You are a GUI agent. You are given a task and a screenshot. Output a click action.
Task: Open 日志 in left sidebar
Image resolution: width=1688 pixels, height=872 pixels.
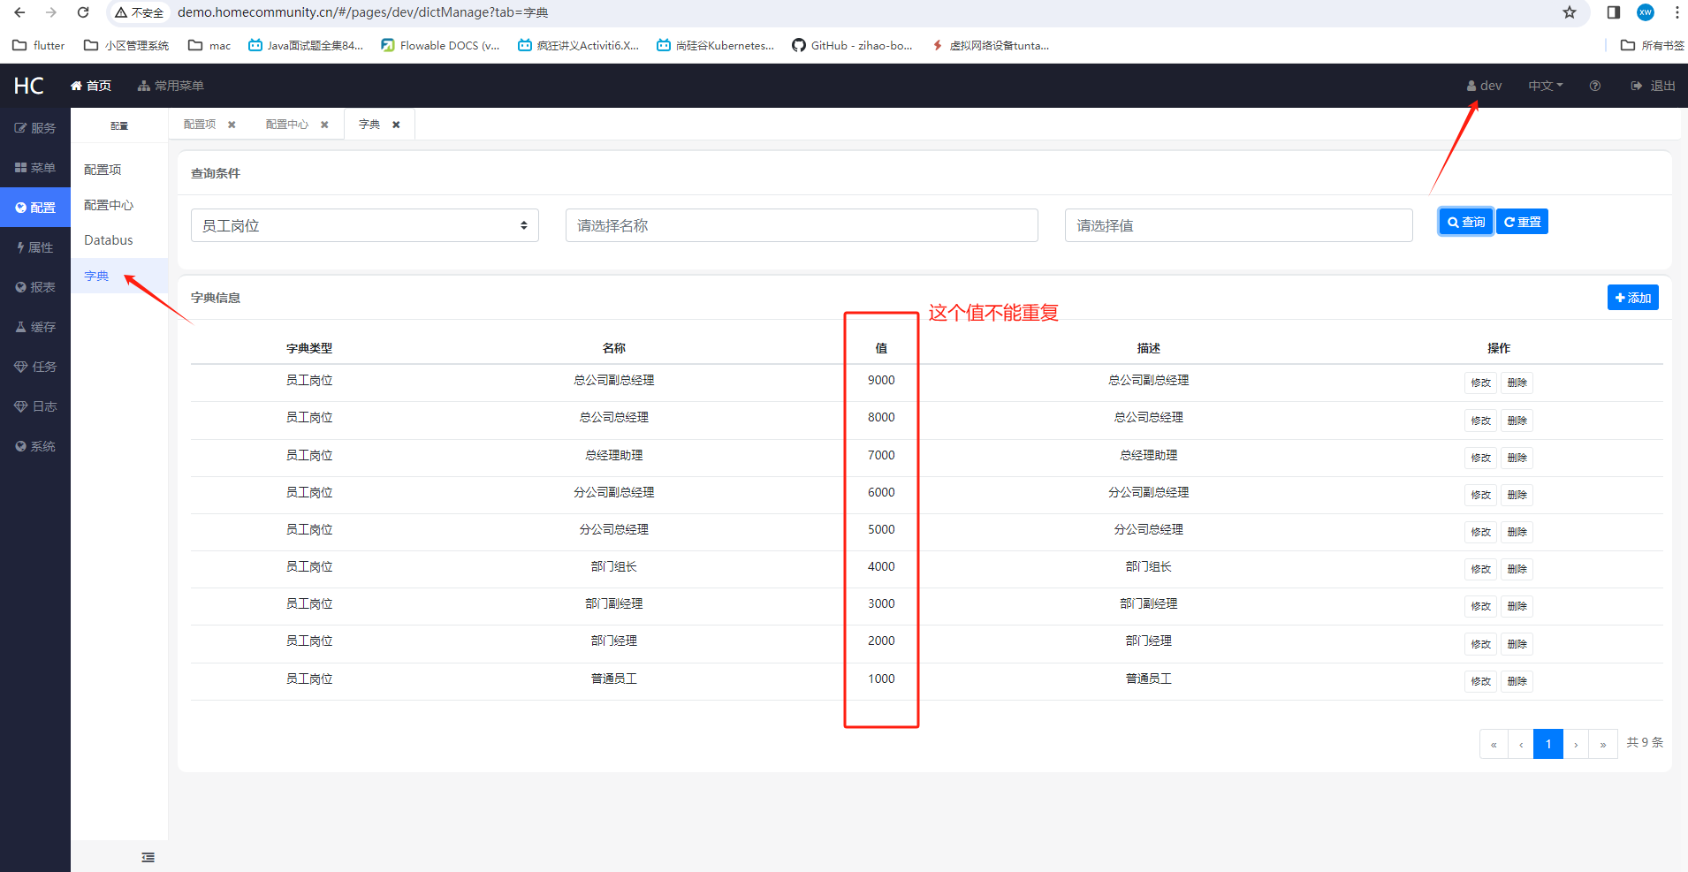coord(35,406)
